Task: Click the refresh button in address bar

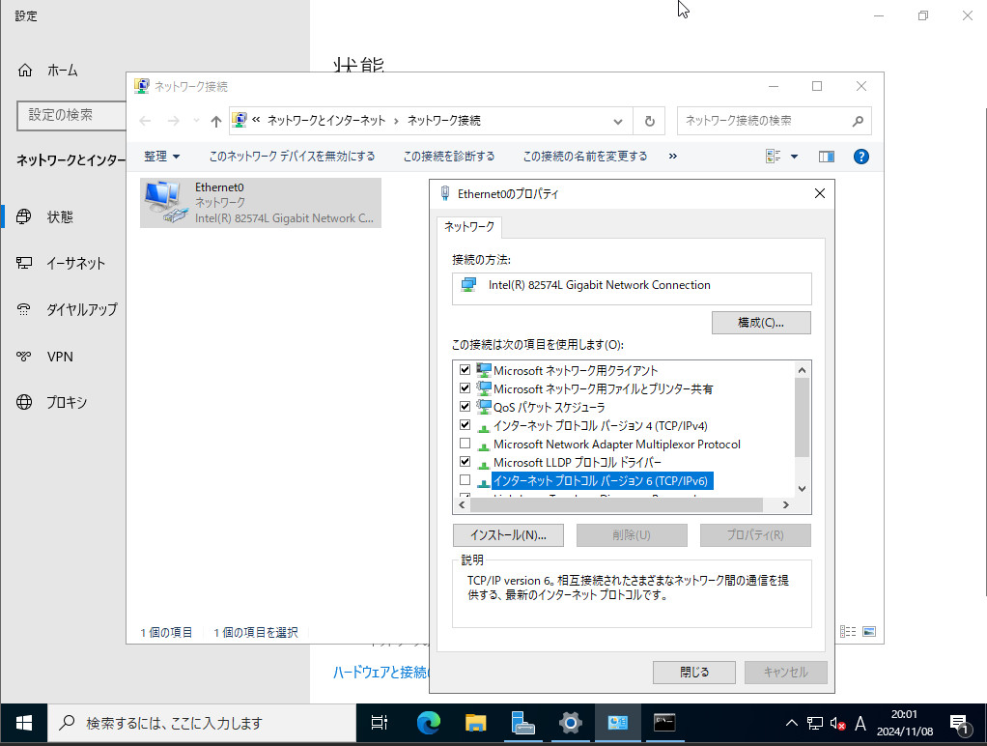Action: [649, 121]
